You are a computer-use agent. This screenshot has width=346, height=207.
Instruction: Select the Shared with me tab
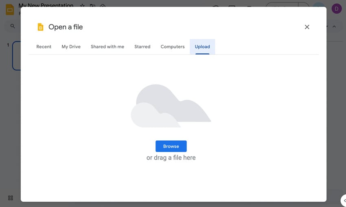[x=107, y=47]
